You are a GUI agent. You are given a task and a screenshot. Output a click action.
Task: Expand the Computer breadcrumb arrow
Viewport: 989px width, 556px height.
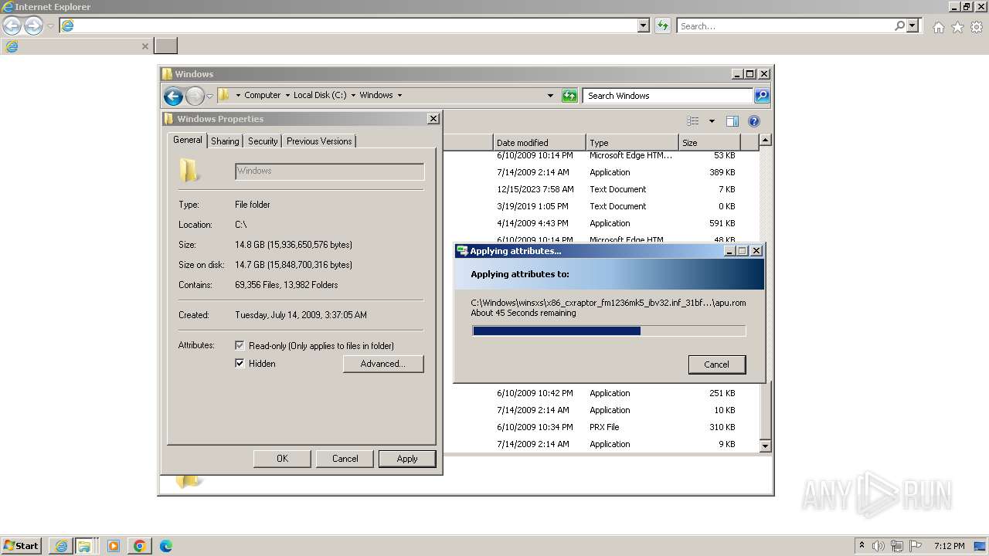click(x=287, y=96)
